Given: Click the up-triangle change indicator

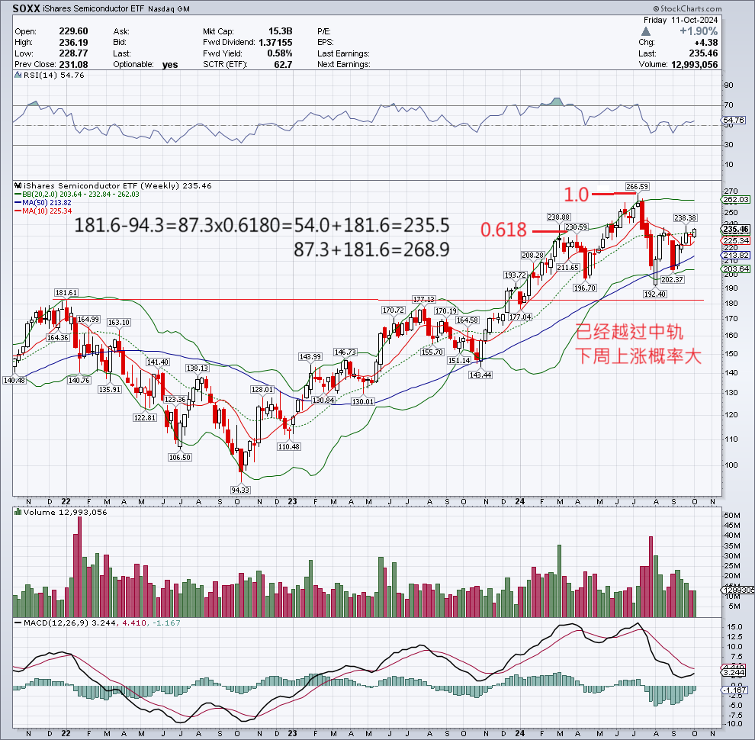Looking at the screenshot, I should click(646, 32).
